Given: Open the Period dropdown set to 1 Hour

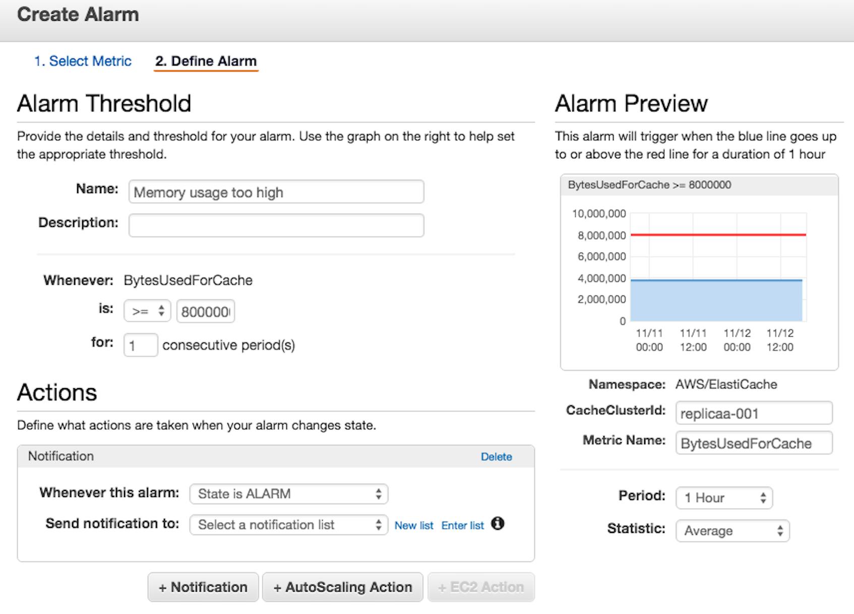Looking at the screenshot, I should point(724,498).
